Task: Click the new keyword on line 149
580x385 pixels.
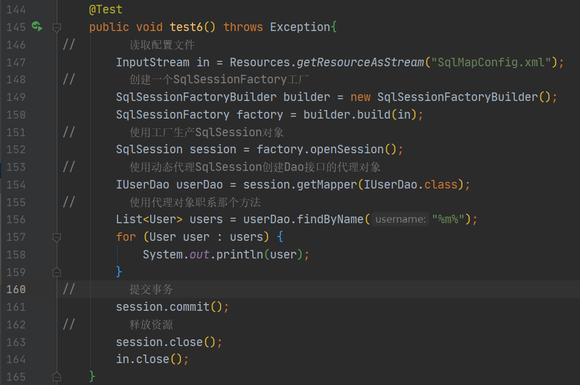Action: 361,97
